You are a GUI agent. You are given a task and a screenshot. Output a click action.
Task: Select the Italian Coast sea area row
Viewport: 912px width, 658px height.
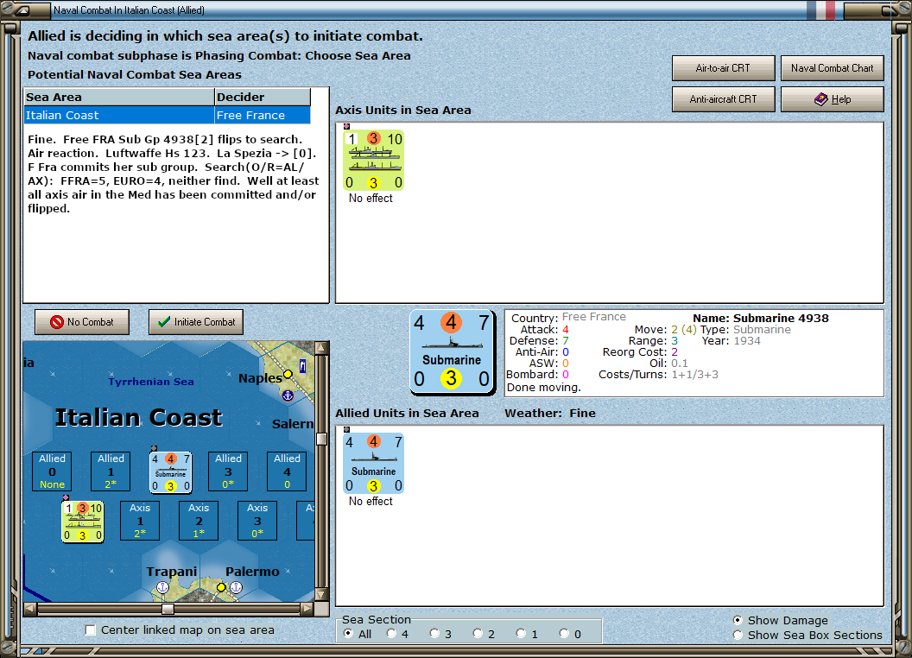pyautogui.click(x=167, y=115)
